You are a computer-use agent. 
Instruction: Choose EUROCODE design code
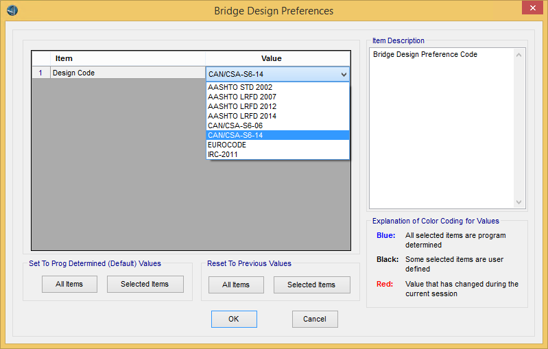click(x=278, y=145)
